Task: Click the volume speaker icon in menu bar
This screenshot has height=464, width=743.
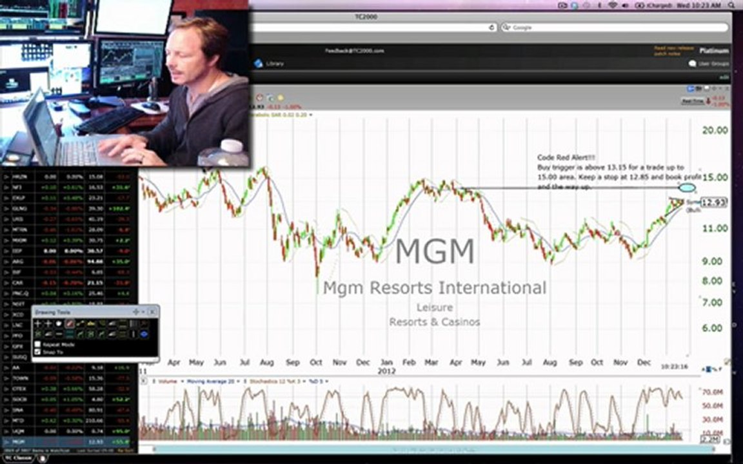Action: point(625,5)
